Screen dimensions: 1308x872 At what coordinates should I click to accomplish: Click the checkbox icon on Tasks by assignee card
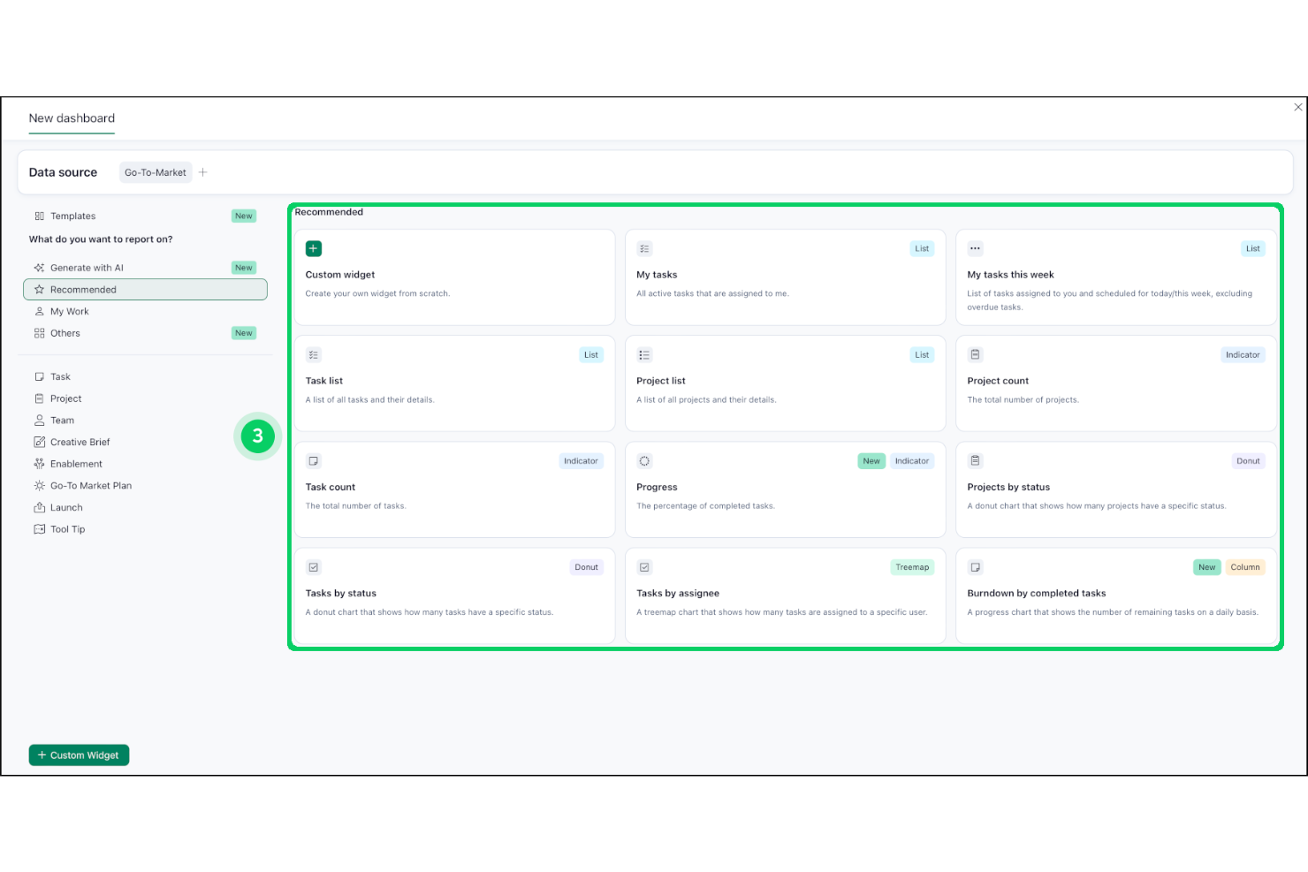tap(644, 567)
